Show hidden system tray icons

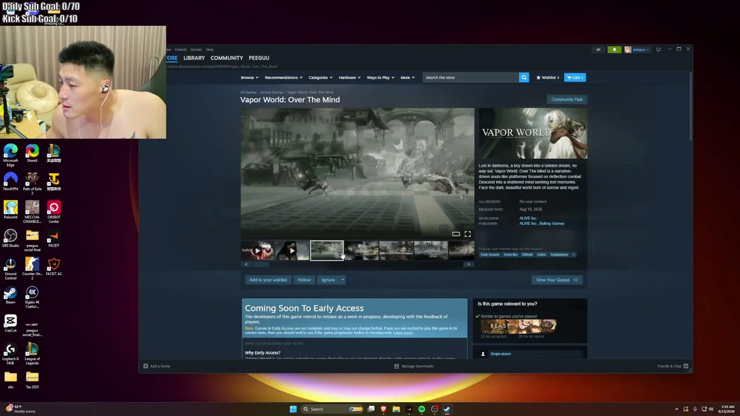[676, 409]
